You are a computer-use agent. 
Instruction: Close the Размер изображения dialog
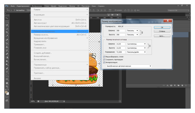click(x=168, y=21)
